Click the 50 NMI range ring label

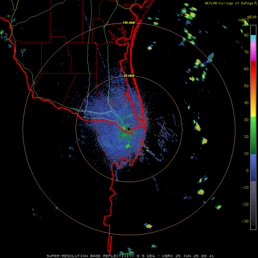[129, 76]
